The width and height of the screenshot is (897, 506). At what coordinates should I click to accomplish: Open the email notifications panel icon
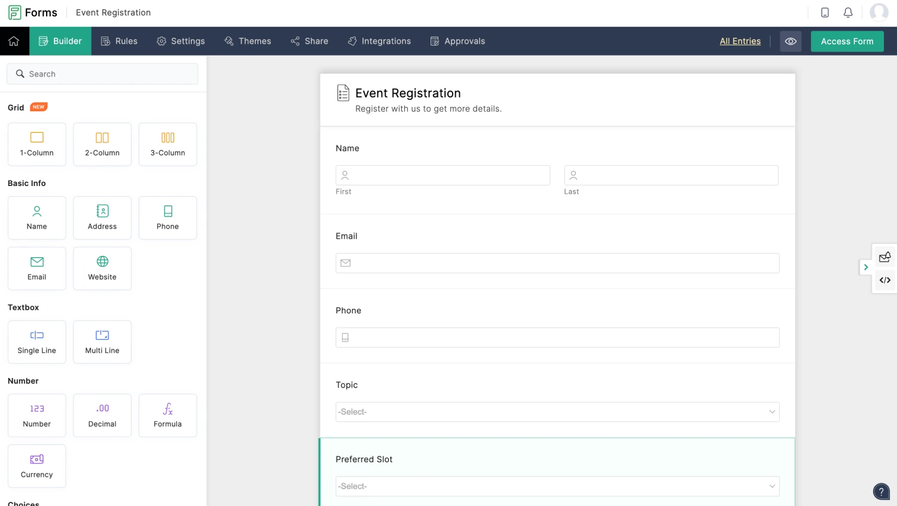[884, 257]
